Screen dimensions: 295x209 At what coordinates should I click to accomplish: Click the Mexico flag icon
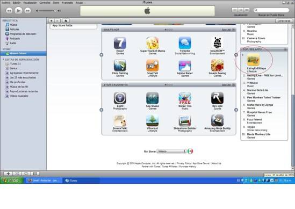[190, 151]
